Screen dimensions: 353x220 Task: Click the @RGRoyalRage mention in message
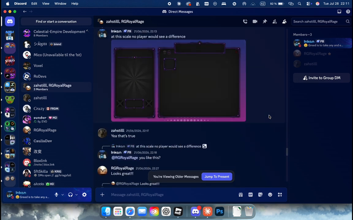point(125,158)
